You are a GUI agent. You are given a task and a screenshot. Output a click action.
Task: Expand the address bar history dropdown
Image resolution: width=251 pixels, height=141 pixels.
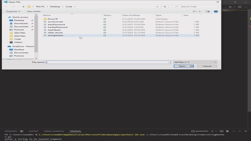click(157, 7)
